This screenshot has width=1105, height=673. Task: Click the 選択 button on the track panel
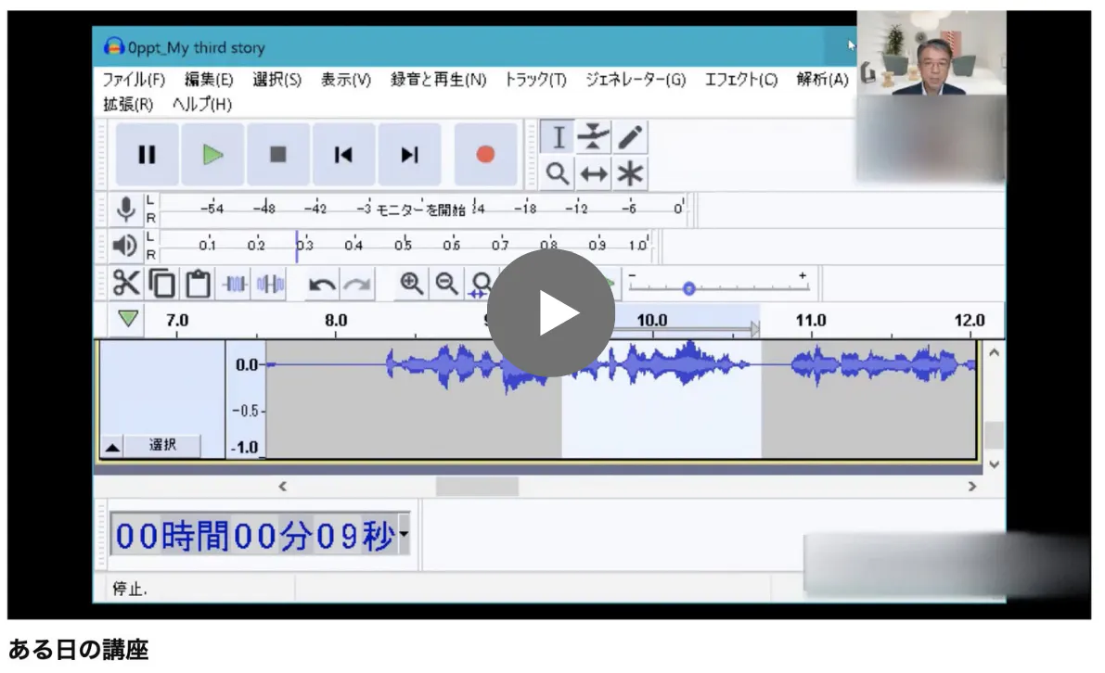(163, 446)
